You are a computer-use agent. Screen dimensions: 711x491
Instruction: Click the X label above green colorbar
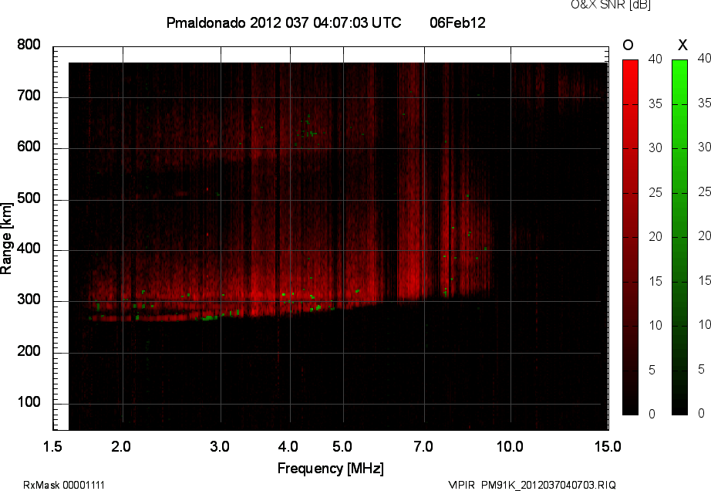pyautogui.click(x=682, y=44)
